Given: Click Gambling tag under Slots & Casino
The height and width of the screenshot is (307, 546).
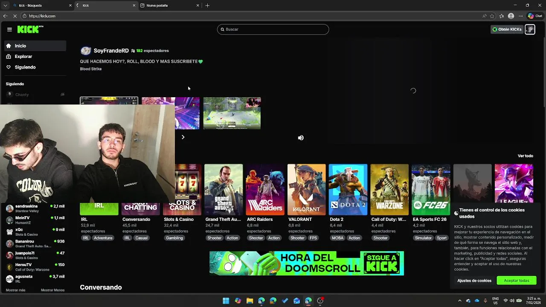Looking at the screenshot, I should point(174,238).
